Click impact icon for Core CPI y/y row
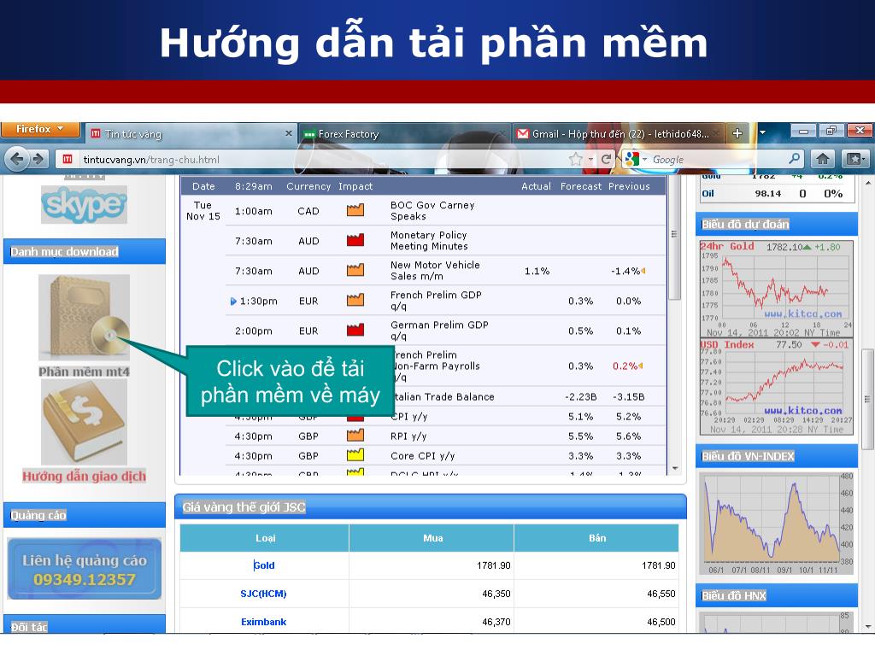Image resolution: width=875 pixels, height=656 pixels. coord(355,455)
